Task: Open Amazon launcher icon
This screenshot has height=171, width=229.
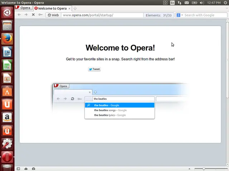Action: point(7,117)
